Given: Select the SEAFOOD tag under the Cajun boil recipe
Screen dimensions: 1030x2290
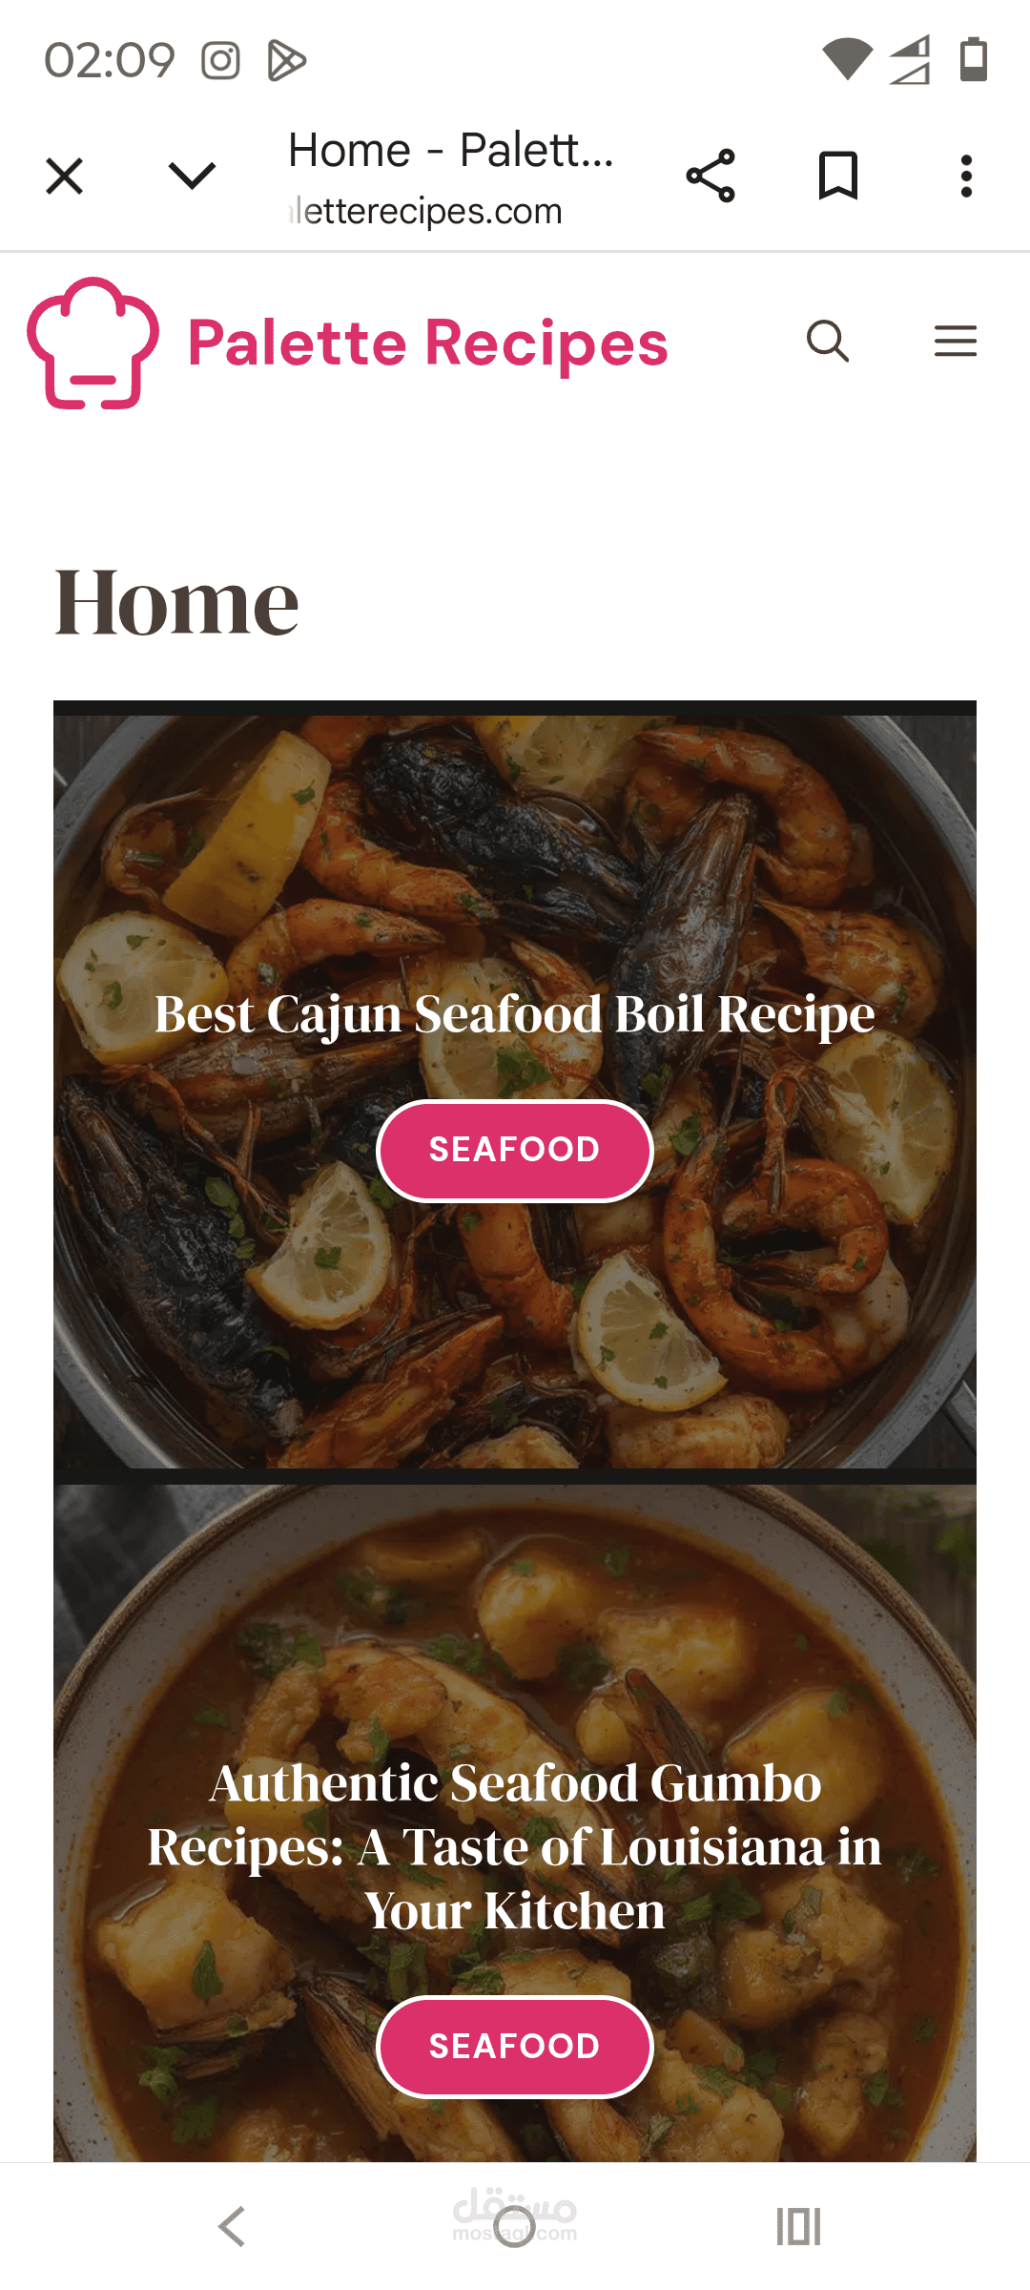Looking at the screenshot, I should click(x=515, y=1150).
